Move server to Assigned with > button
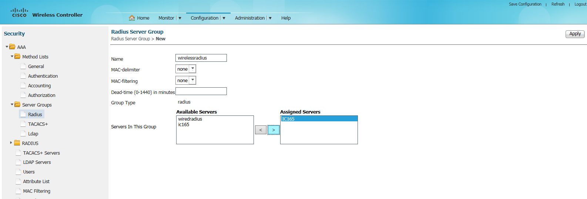 click(274, 130)
